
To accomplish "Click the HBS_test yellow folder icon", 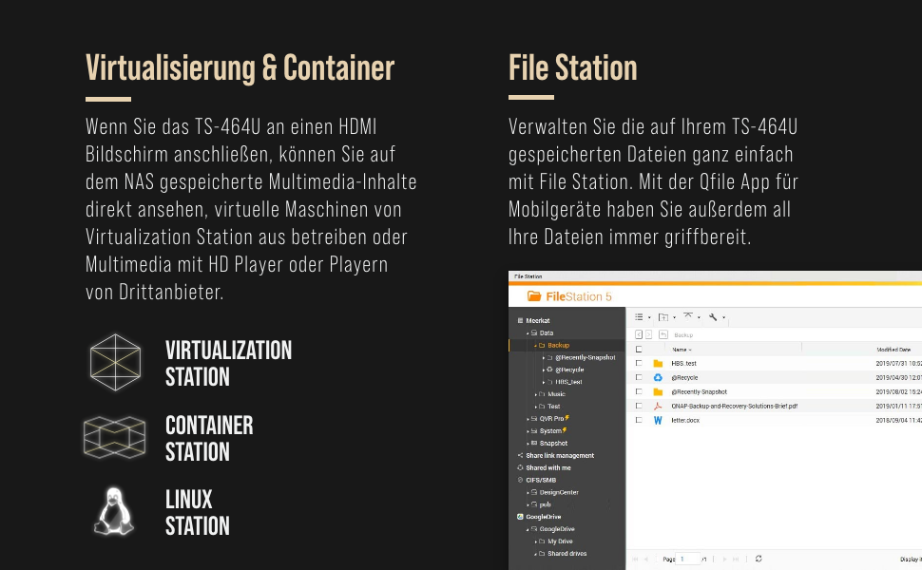I will click(x=658, y=364).
